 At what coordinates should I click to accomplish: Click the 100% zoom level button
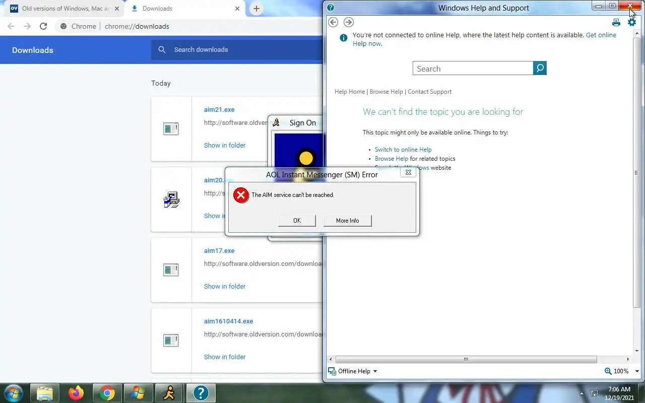pyautogui.click(x=617, y=371)
